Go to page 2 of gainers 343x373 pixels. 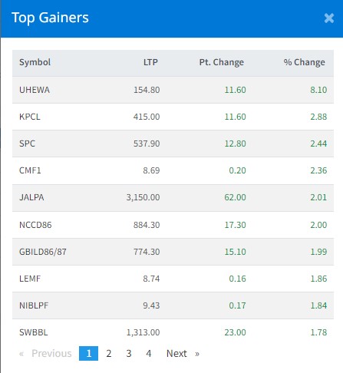(109, 353)
